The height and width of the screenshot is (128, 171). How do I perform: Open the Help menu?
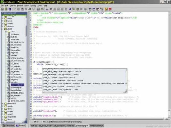pyautogui.click(x=45, y=6)
